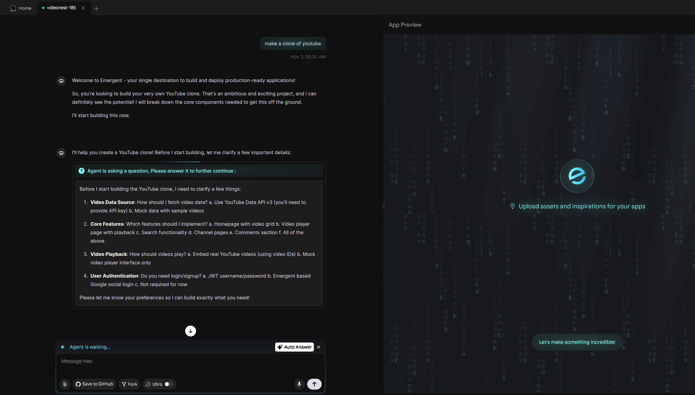
Task: Close the videonest-185 tab
Action: (83, 8)
